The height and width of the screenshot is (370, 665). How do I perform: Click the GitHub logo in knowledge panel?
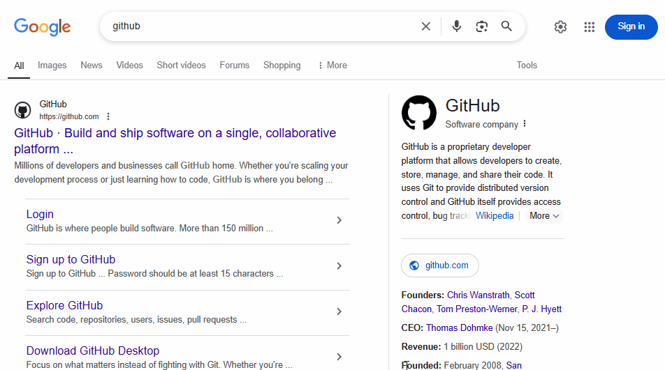click(x=419, y=113)
